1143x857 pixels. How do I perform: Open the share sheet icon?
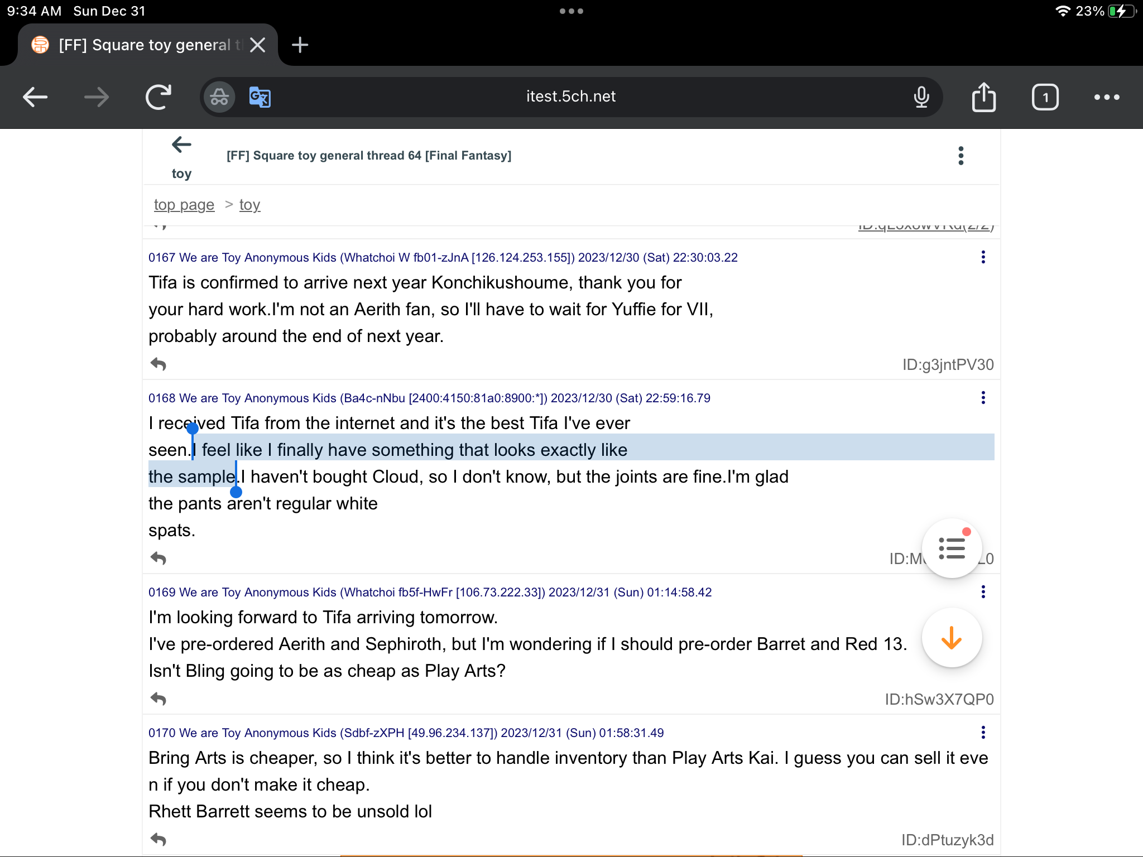click(x=983, y=97)
